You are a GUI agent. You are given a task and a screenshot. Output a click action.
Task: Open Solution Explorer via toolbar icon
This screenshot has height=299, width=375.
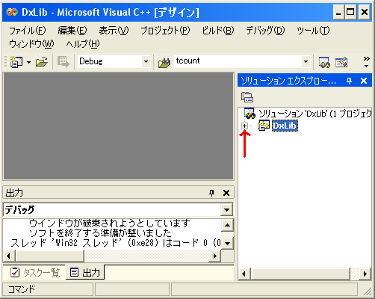[324, 62]
